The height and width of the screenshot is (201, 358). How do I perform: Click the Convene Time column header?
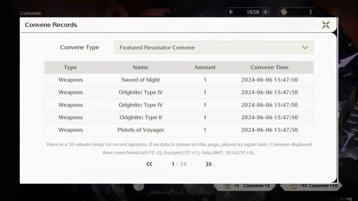coord(269,67)
